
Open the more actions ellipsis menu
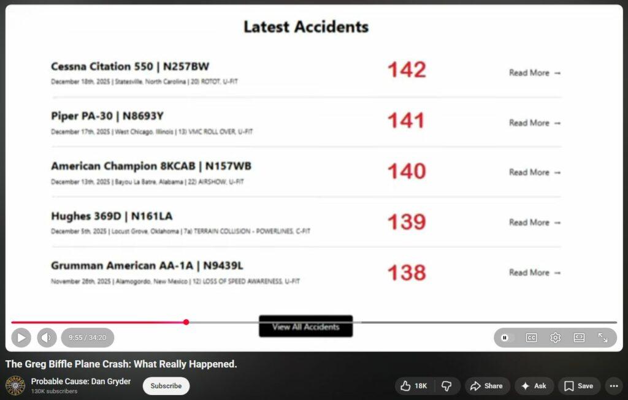(x=613, y=386)
